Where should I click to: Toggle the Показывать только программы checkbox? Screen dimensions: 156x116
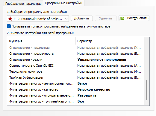(x=9, y=26)
